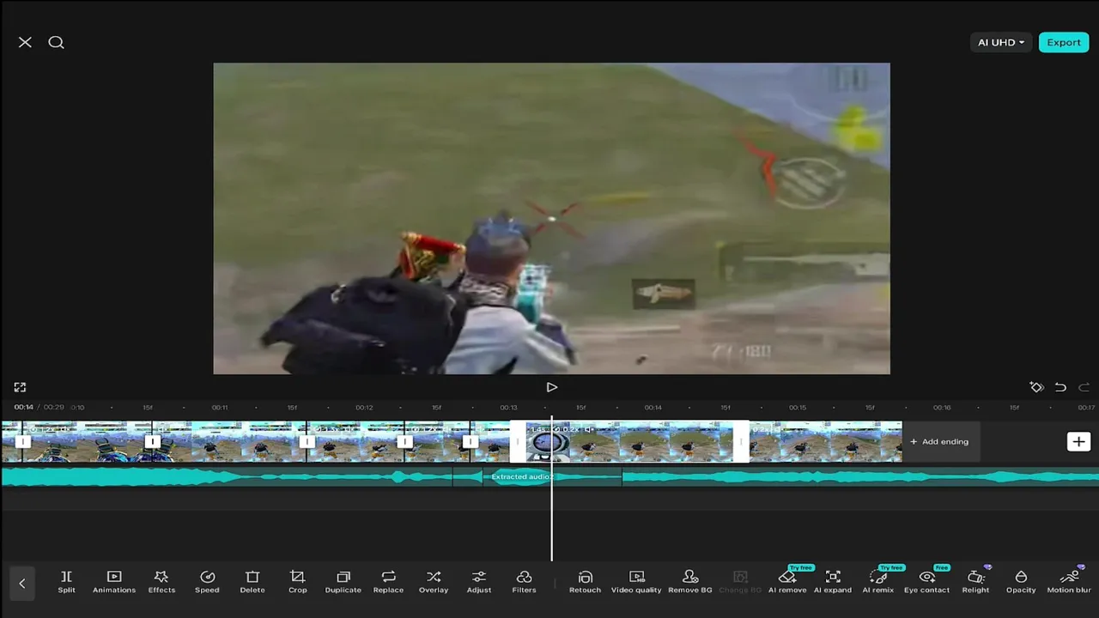This screenshot has width=1099, height=618.
Task: Open the Animations tool
Action: click(114, 581)
